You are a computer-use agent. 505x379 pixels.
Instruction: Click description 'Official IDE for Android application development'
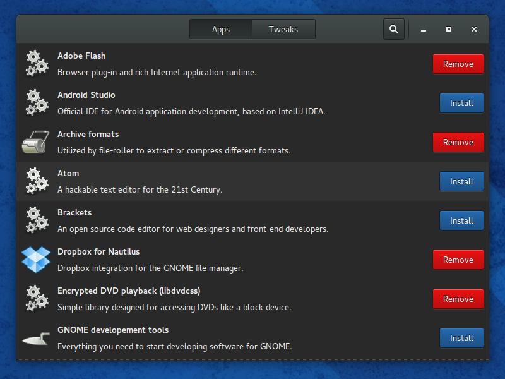191,112
